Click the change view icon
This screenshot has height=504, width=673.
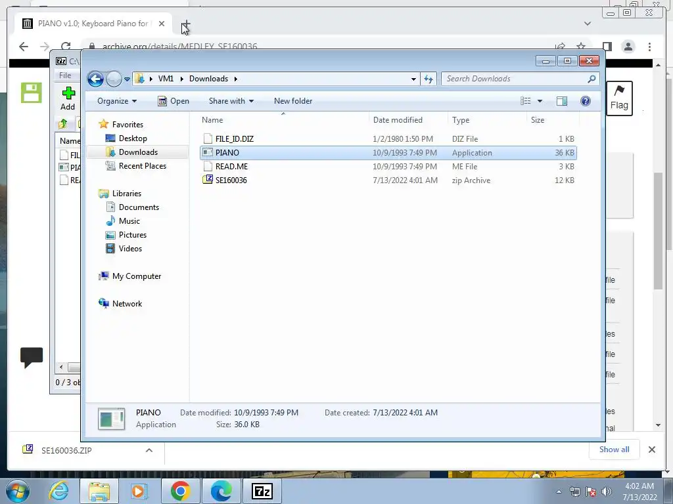point(525,101)
